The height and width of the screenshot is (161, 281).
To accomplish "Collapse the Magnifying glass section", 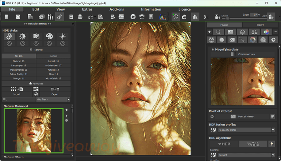I will click(x=213, y=50).
